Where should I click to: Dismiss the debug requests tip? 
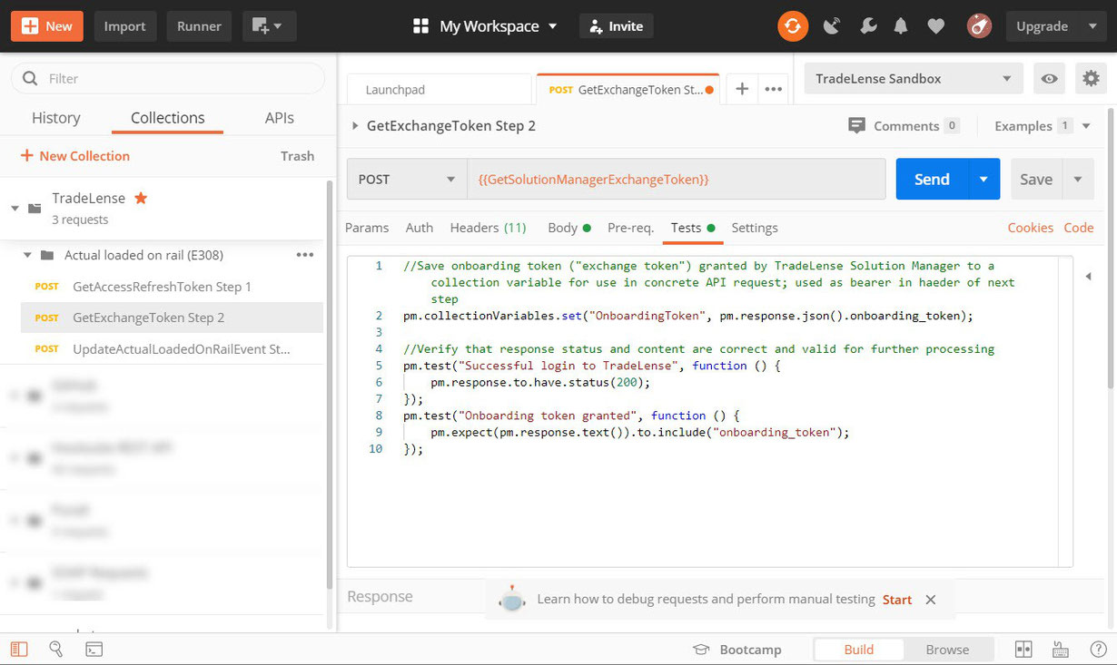point(930,600)
